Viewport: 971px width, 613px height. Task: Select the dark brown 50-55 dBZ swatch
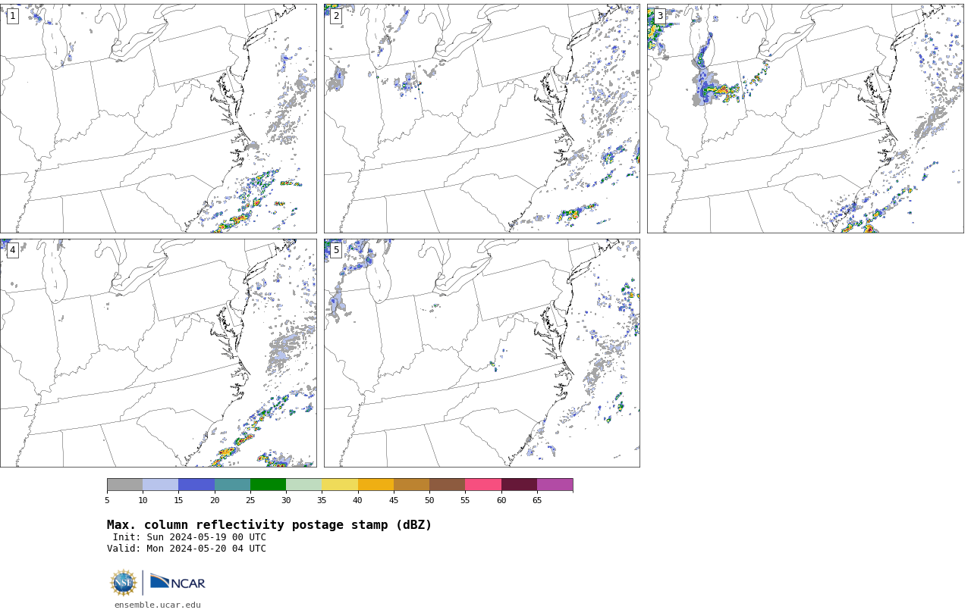click(x=448, y=485)
